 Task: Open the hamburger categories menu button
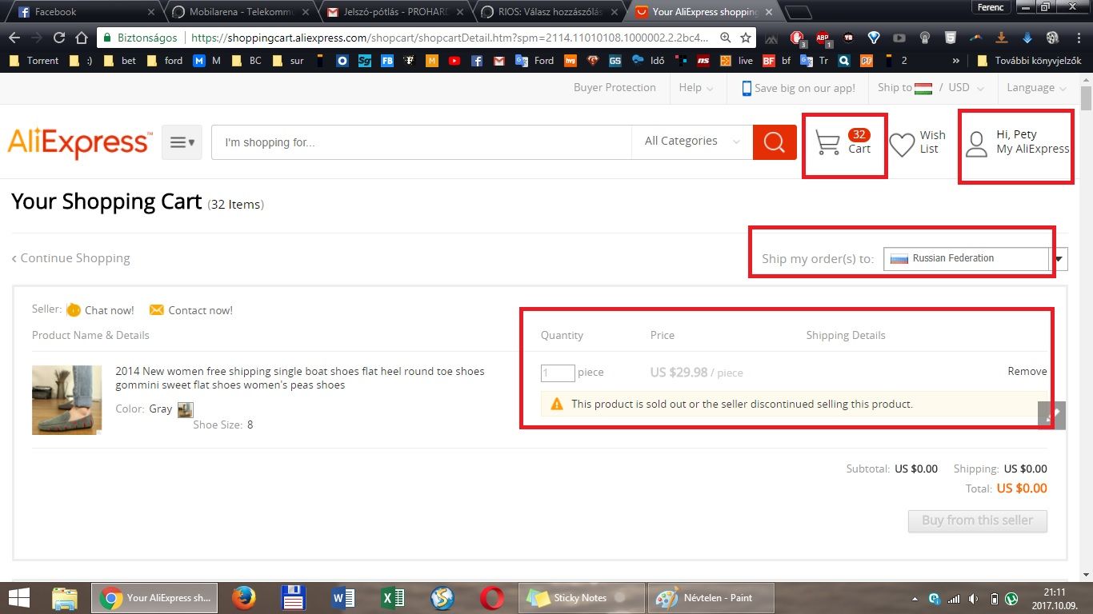(182, 142)
